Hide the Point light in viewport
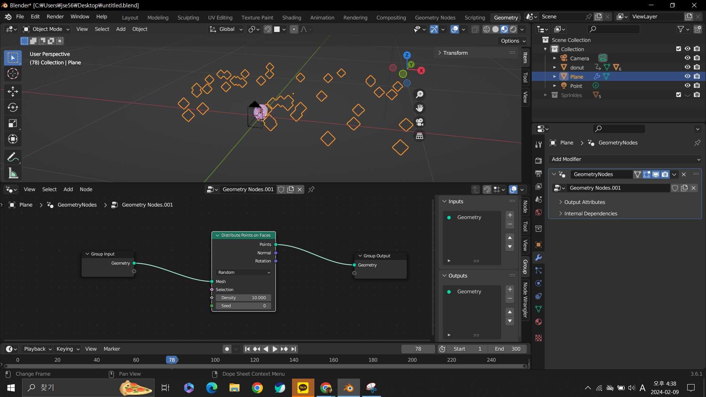Image resolution: width=706 pixels, height=397 pixels. (687, 86)
